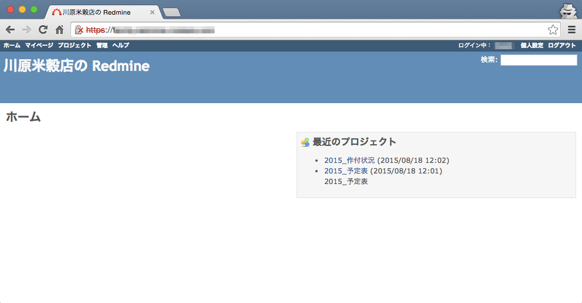Reload the page with refresh icon
Viewport: 582px width, 303px height.
(43, 30)
